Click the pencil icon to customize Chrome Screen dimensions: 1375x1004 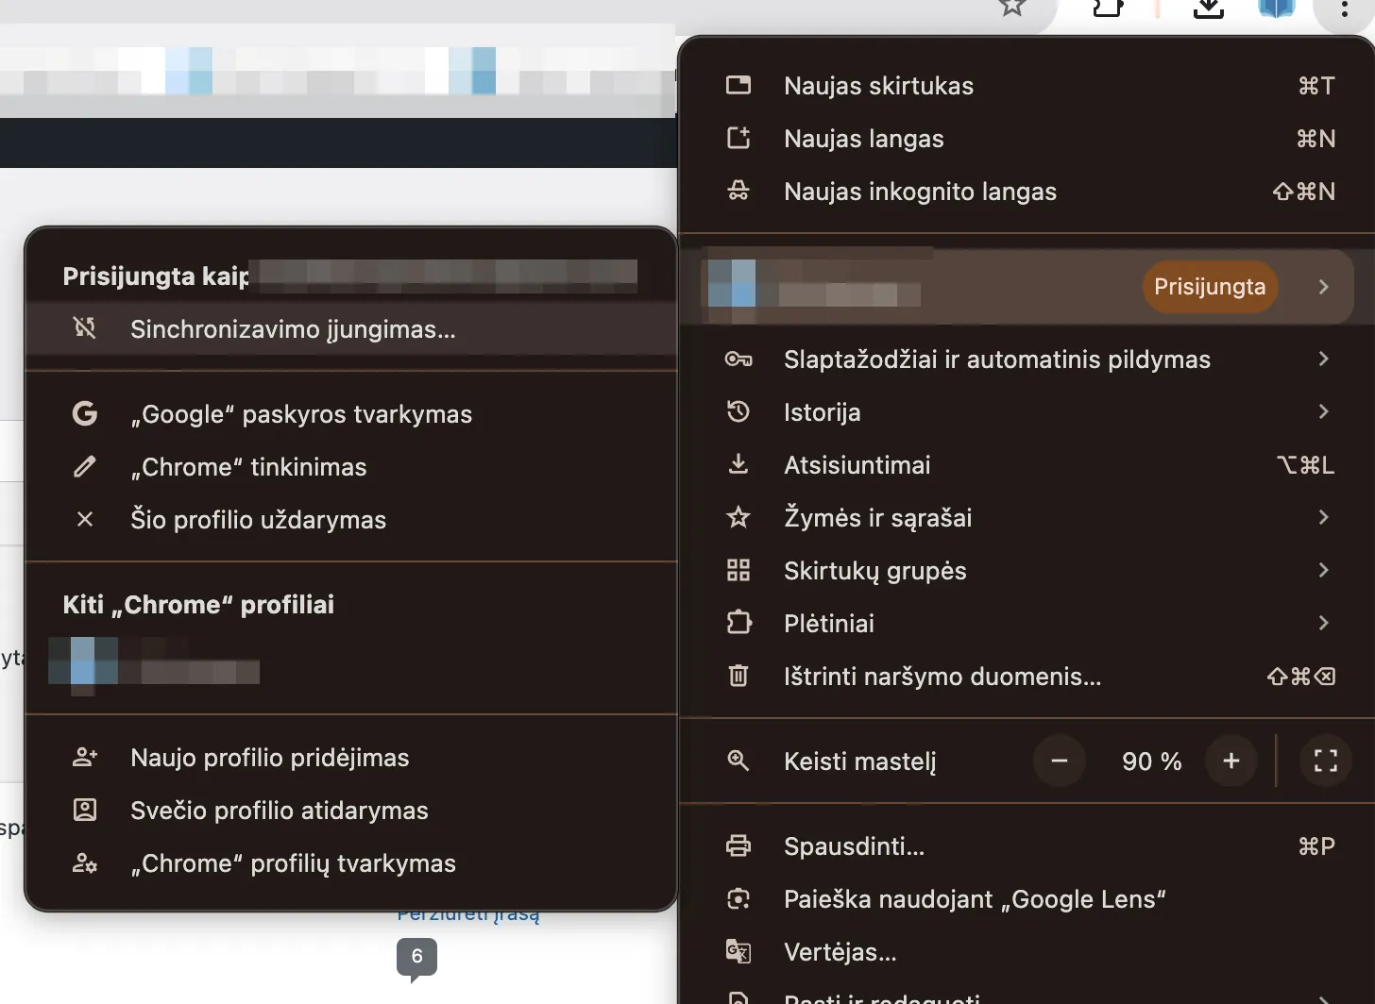pos(85,467)
